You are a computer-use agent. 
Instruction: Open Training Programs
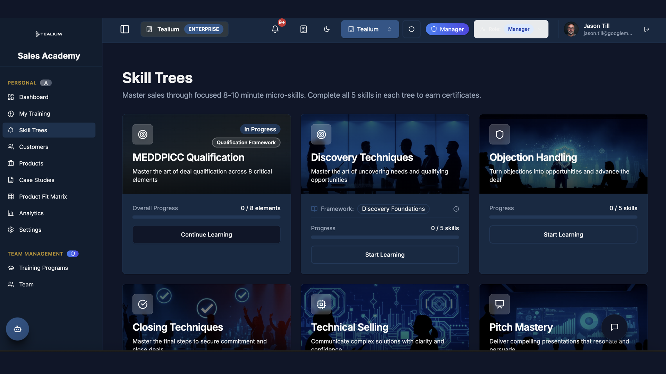pos(49,268)
